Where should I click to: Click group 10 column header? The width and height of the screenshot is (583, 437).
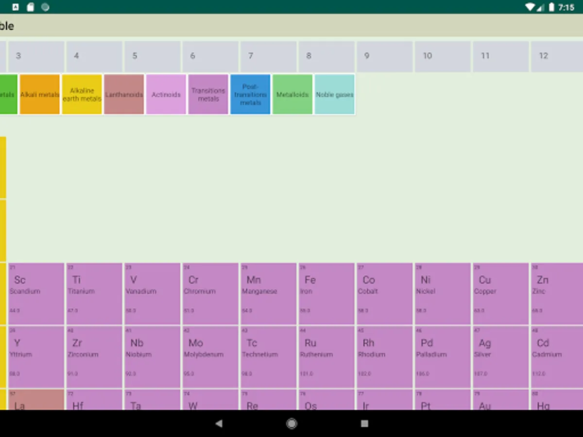[x=443, y=56]
